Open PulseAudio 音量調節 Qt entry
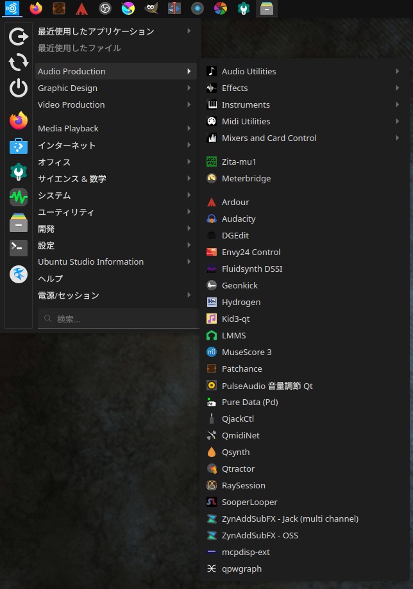This screenshot has height=589, width=413. (x=305, y=385)
